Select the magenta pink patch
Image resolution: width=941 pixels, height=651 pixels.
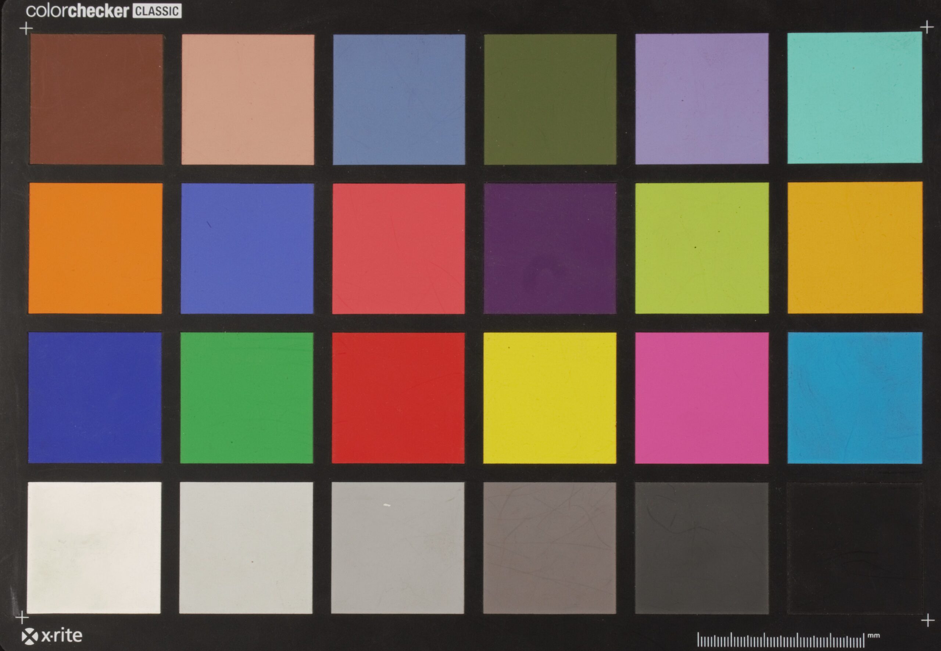click(702, 398)
